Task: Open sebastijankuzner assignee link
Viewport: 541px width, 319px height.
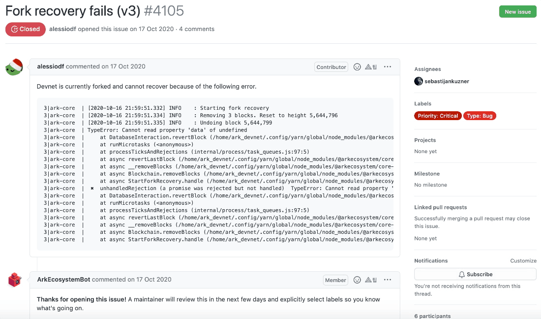Action: click(x=447, y=81)
